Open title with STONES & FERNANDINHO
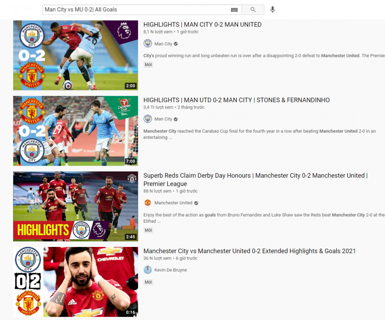Viewport: 385px width, 320px height. pyautogui.click(x=236, y=100)
